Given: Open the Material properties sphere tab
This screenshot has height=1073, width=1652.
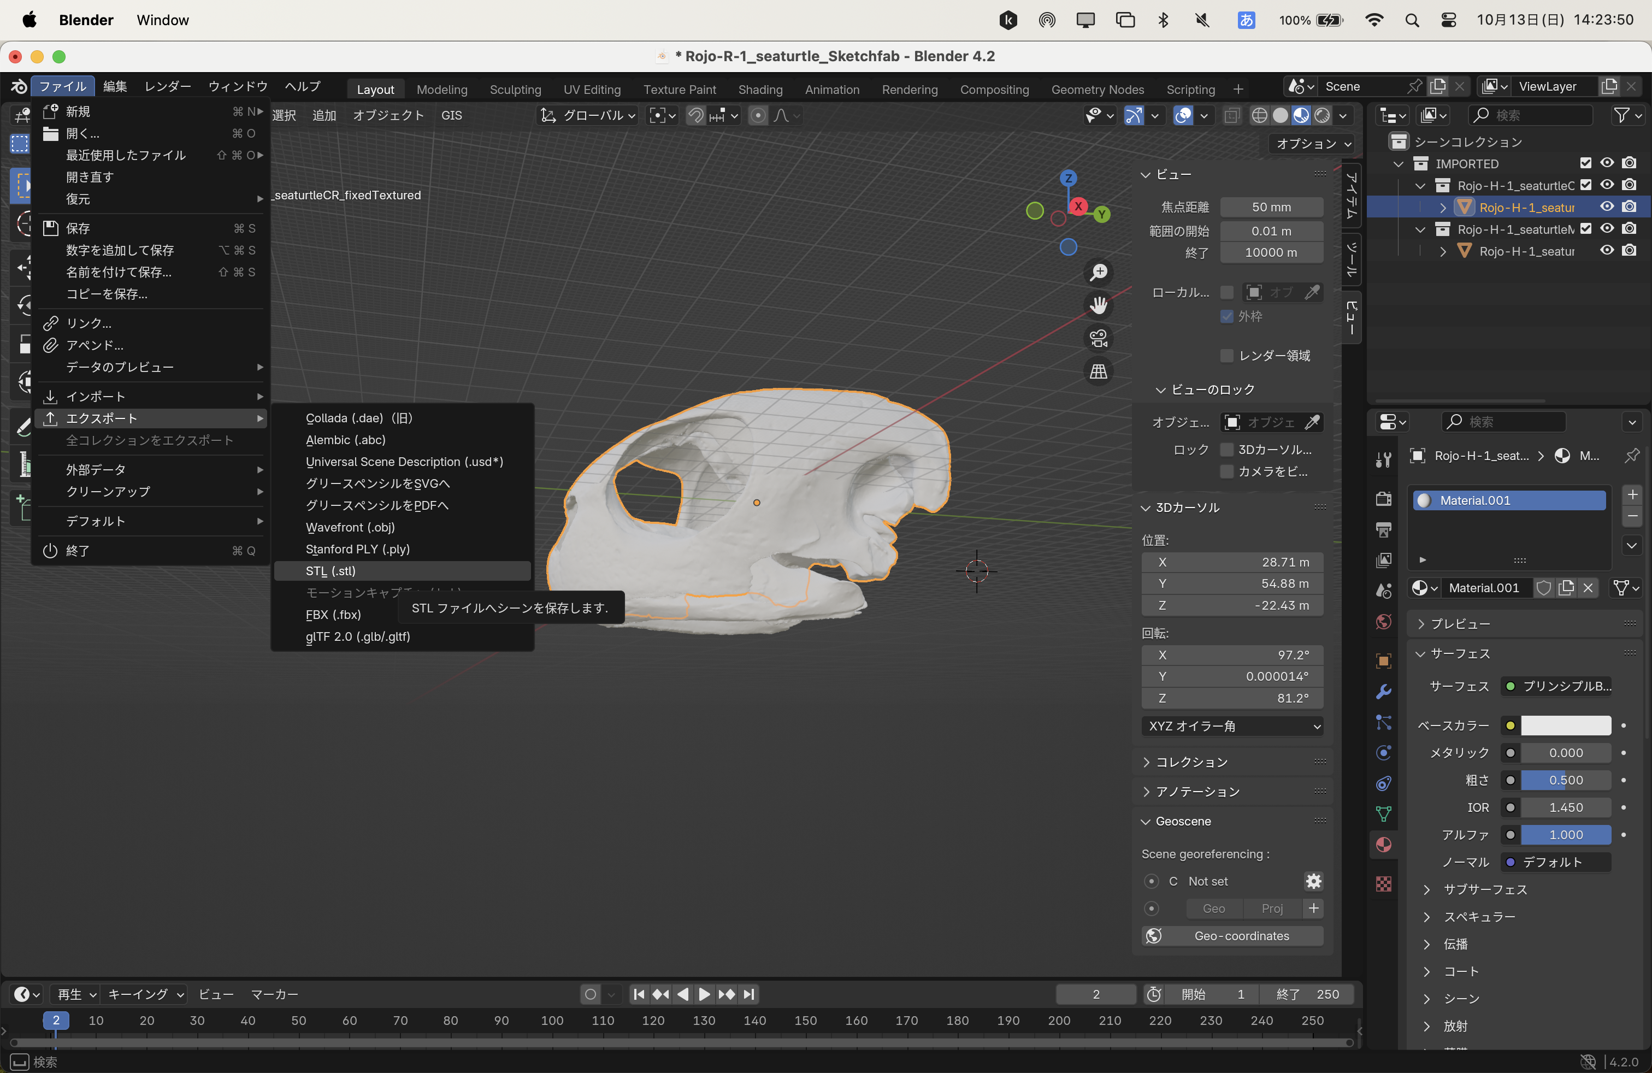Looking at the screenshot, I should tap(1383, 844).
